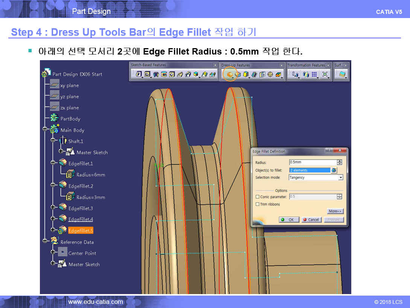Screen dimensions: 410x308
Task: Expand the EdgeFillet.4 node
Action: point(53,218)
